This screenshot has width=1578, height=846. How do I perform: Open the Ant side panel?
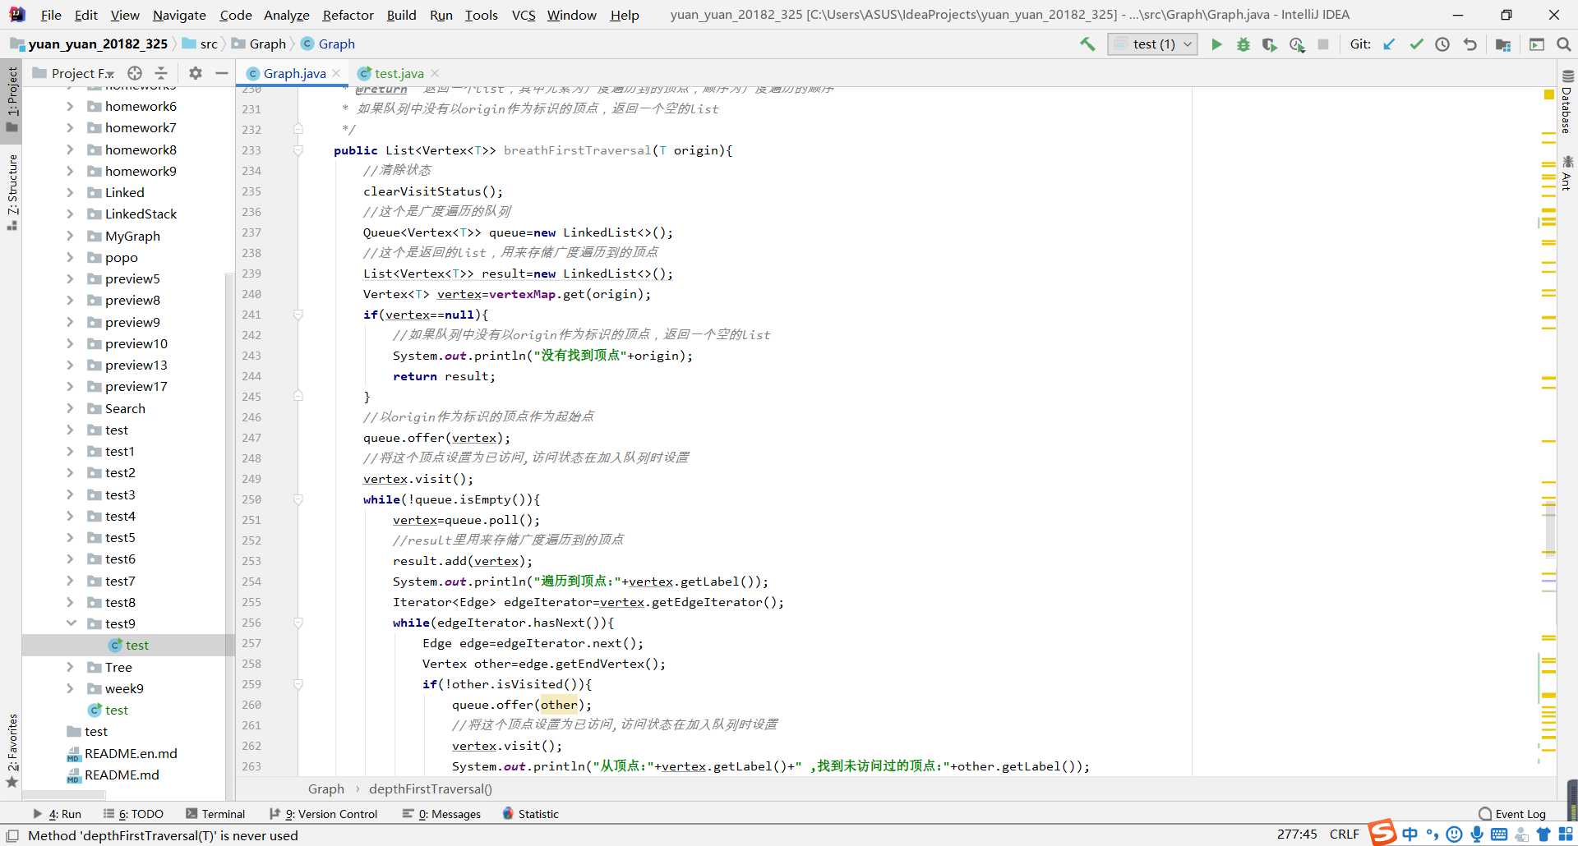1566,173
